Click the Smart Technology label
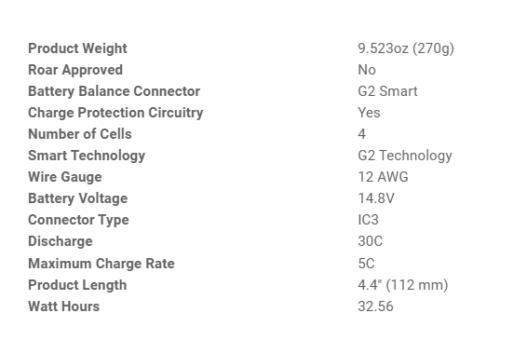This screenshot has width=527, height=354. tap(87, 156)
